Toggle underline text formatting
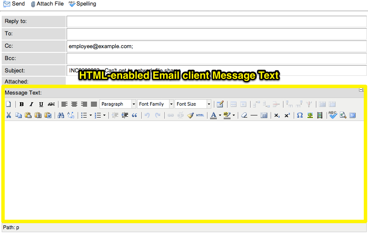 (41, 104)
